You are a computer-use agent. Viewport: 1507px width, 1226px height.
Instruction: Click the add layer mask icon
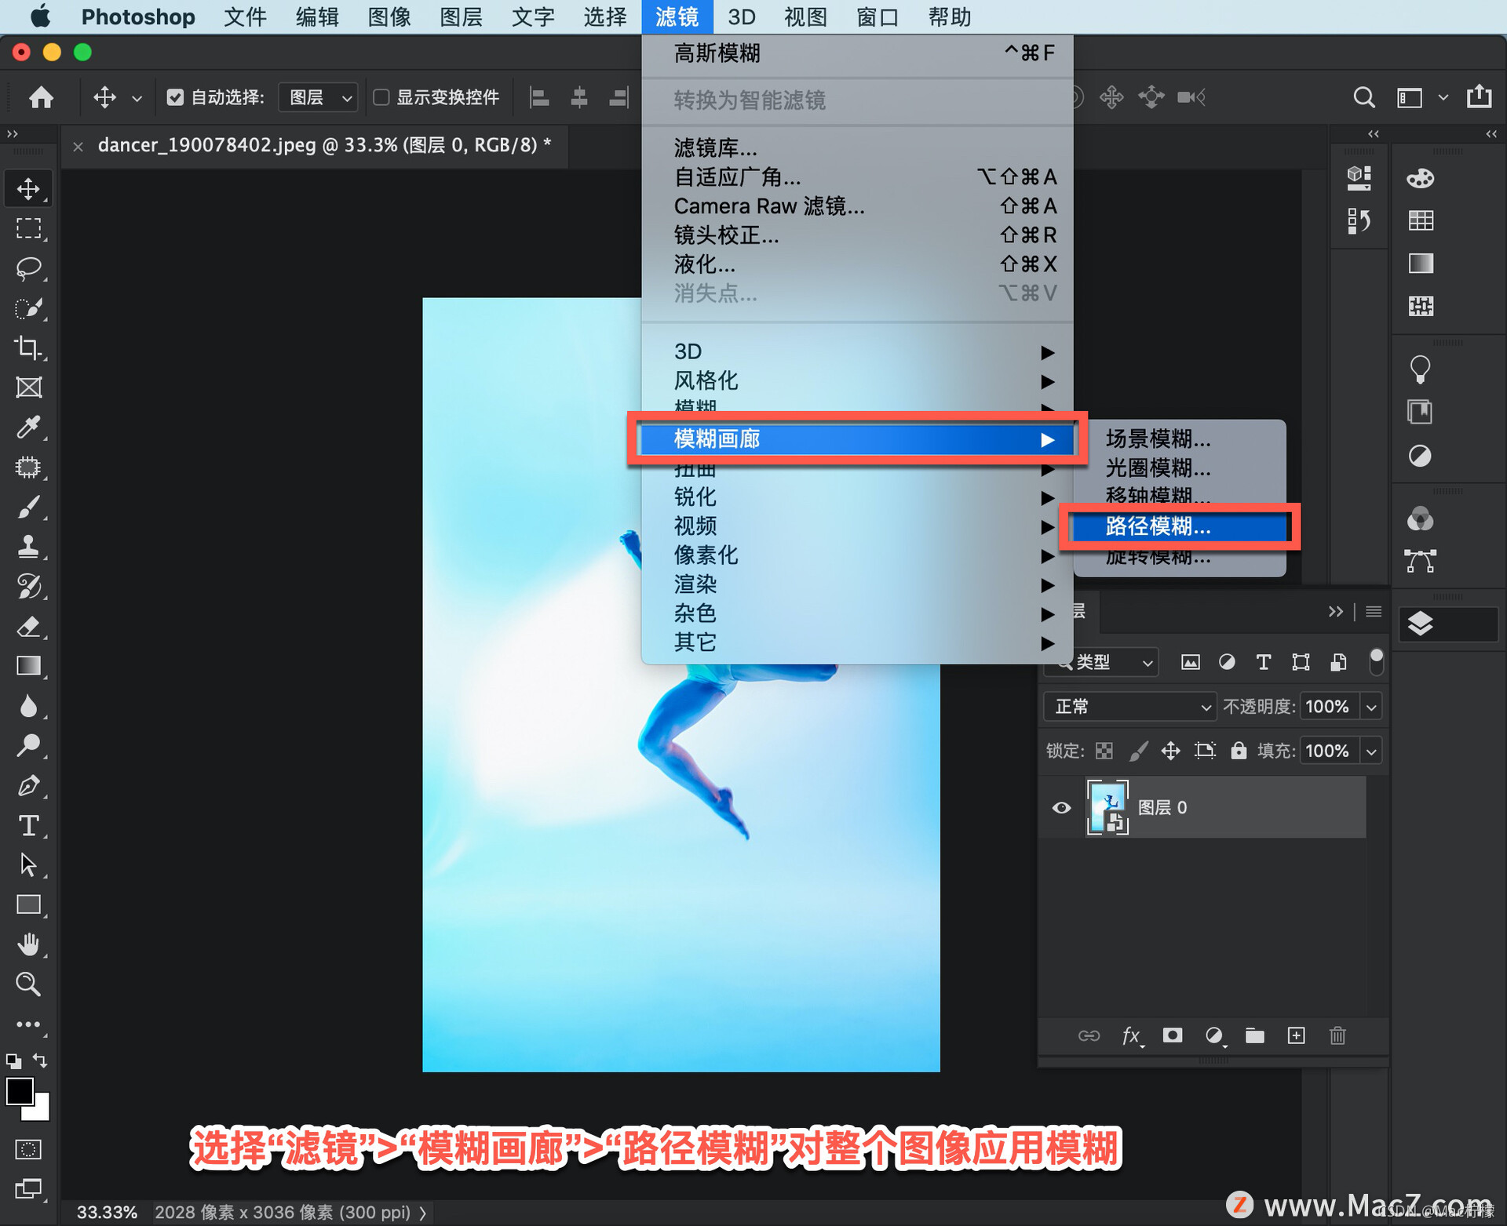[x=1173, y=1035]
